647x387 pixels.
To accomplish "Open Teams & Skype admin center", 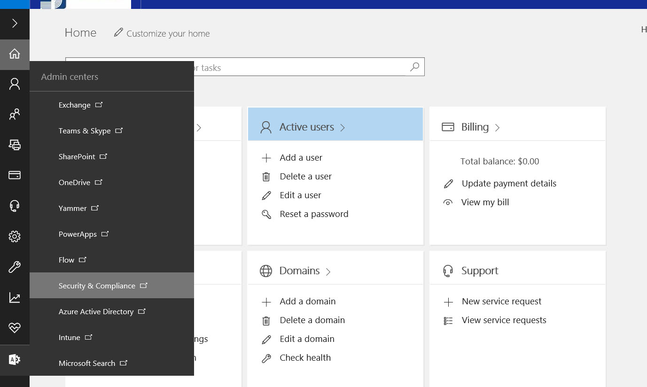I will click(112, 131).
